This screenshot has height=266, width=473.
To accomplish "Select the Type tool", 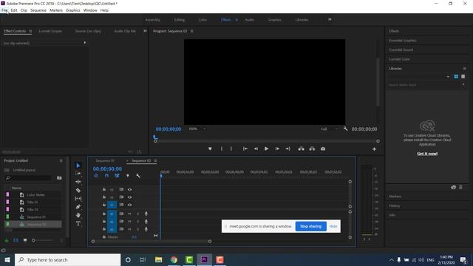I will (x=78, y=223).
